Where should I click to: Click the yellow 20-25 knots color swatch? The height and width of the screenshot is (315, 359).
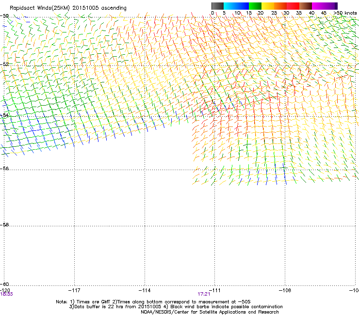[268, 6]
